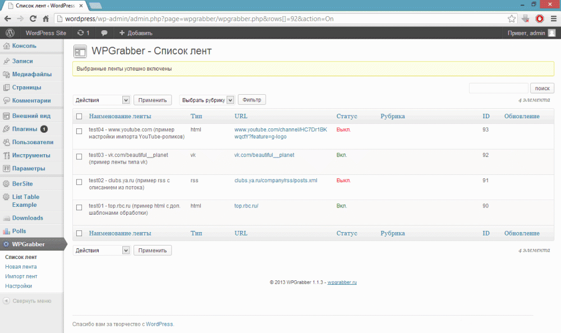Open the Opera extension icon in toolbar
Image resolution: width=561 pixels, height=333 pixels.
point(540,18)
